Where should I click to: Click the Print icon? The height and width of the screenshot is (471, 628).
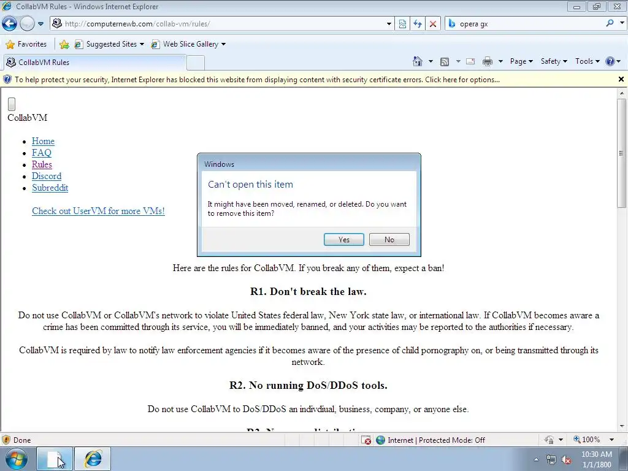488,61
